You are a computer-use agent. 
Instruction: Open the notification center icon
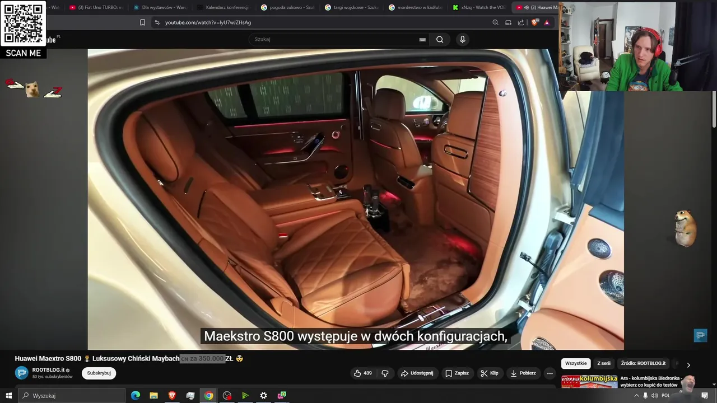coord(705,396)
